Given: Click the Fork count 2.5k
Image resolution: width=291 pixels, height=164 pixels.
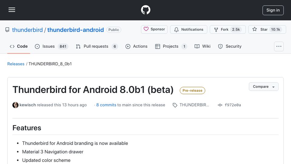Looking at the screenshot, I should pos(236,29).
